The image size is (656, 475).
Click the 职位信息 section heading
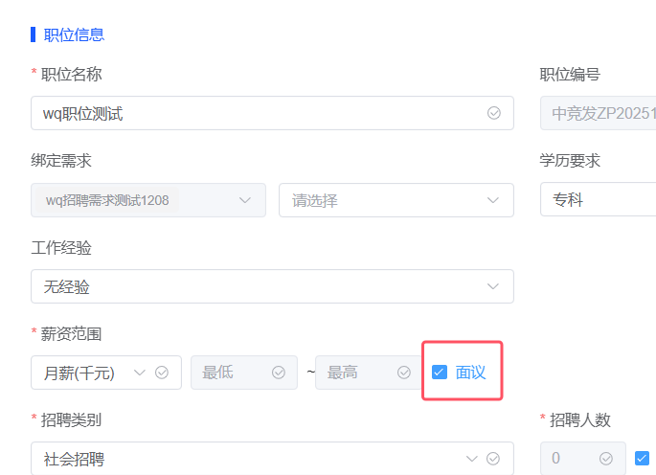pyautogui.click(x=74, y=35)
